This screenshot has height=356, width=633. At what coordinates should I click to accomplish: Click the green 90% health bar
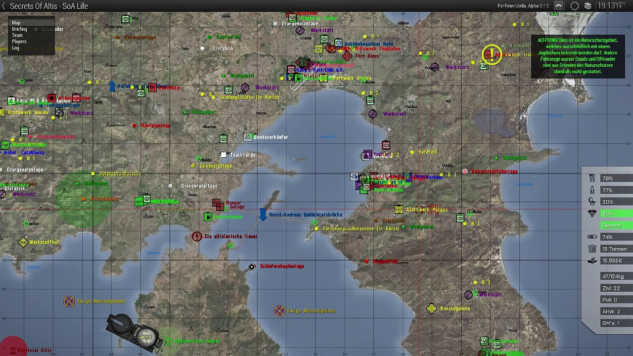tap(616, 214)
